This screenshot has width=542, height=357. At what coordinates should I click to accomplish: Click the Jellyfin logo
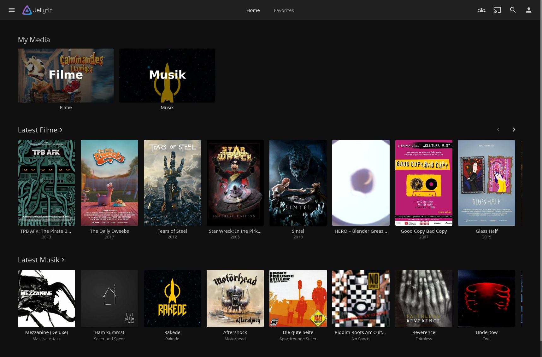point(38,10)
